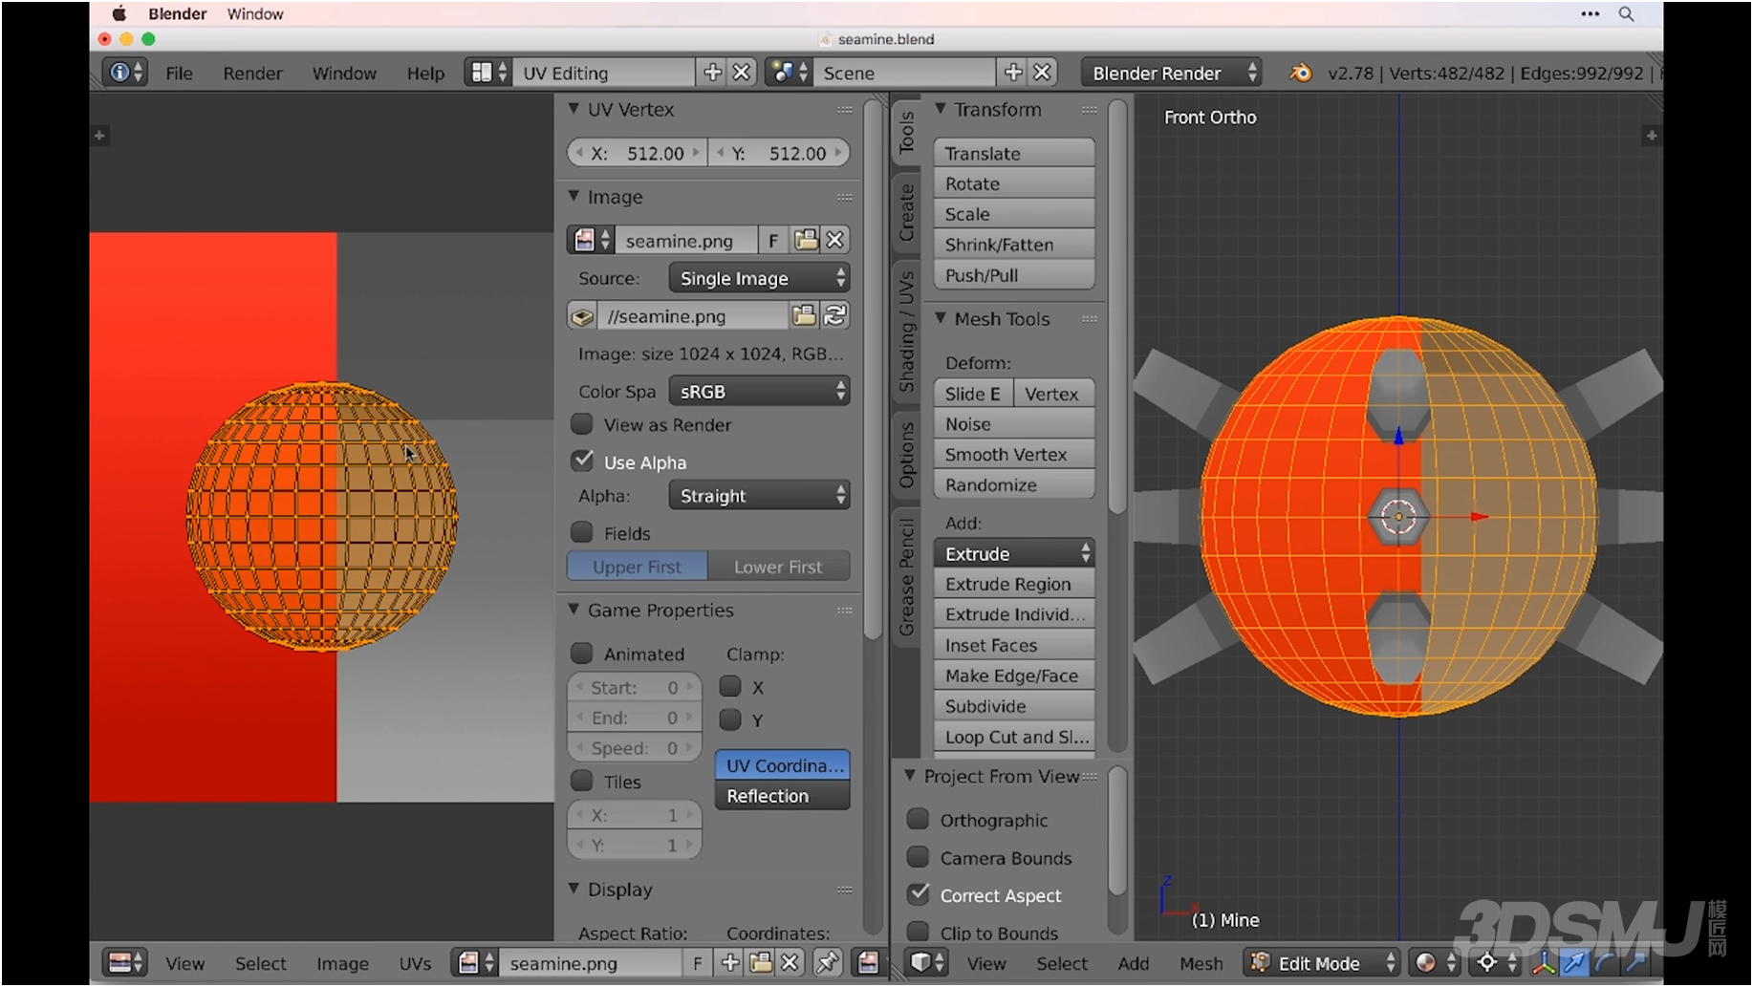Viewport: 1753px width, 987px height.
Task: Open UV/Image editor type selector in footer
Action: 125,963
